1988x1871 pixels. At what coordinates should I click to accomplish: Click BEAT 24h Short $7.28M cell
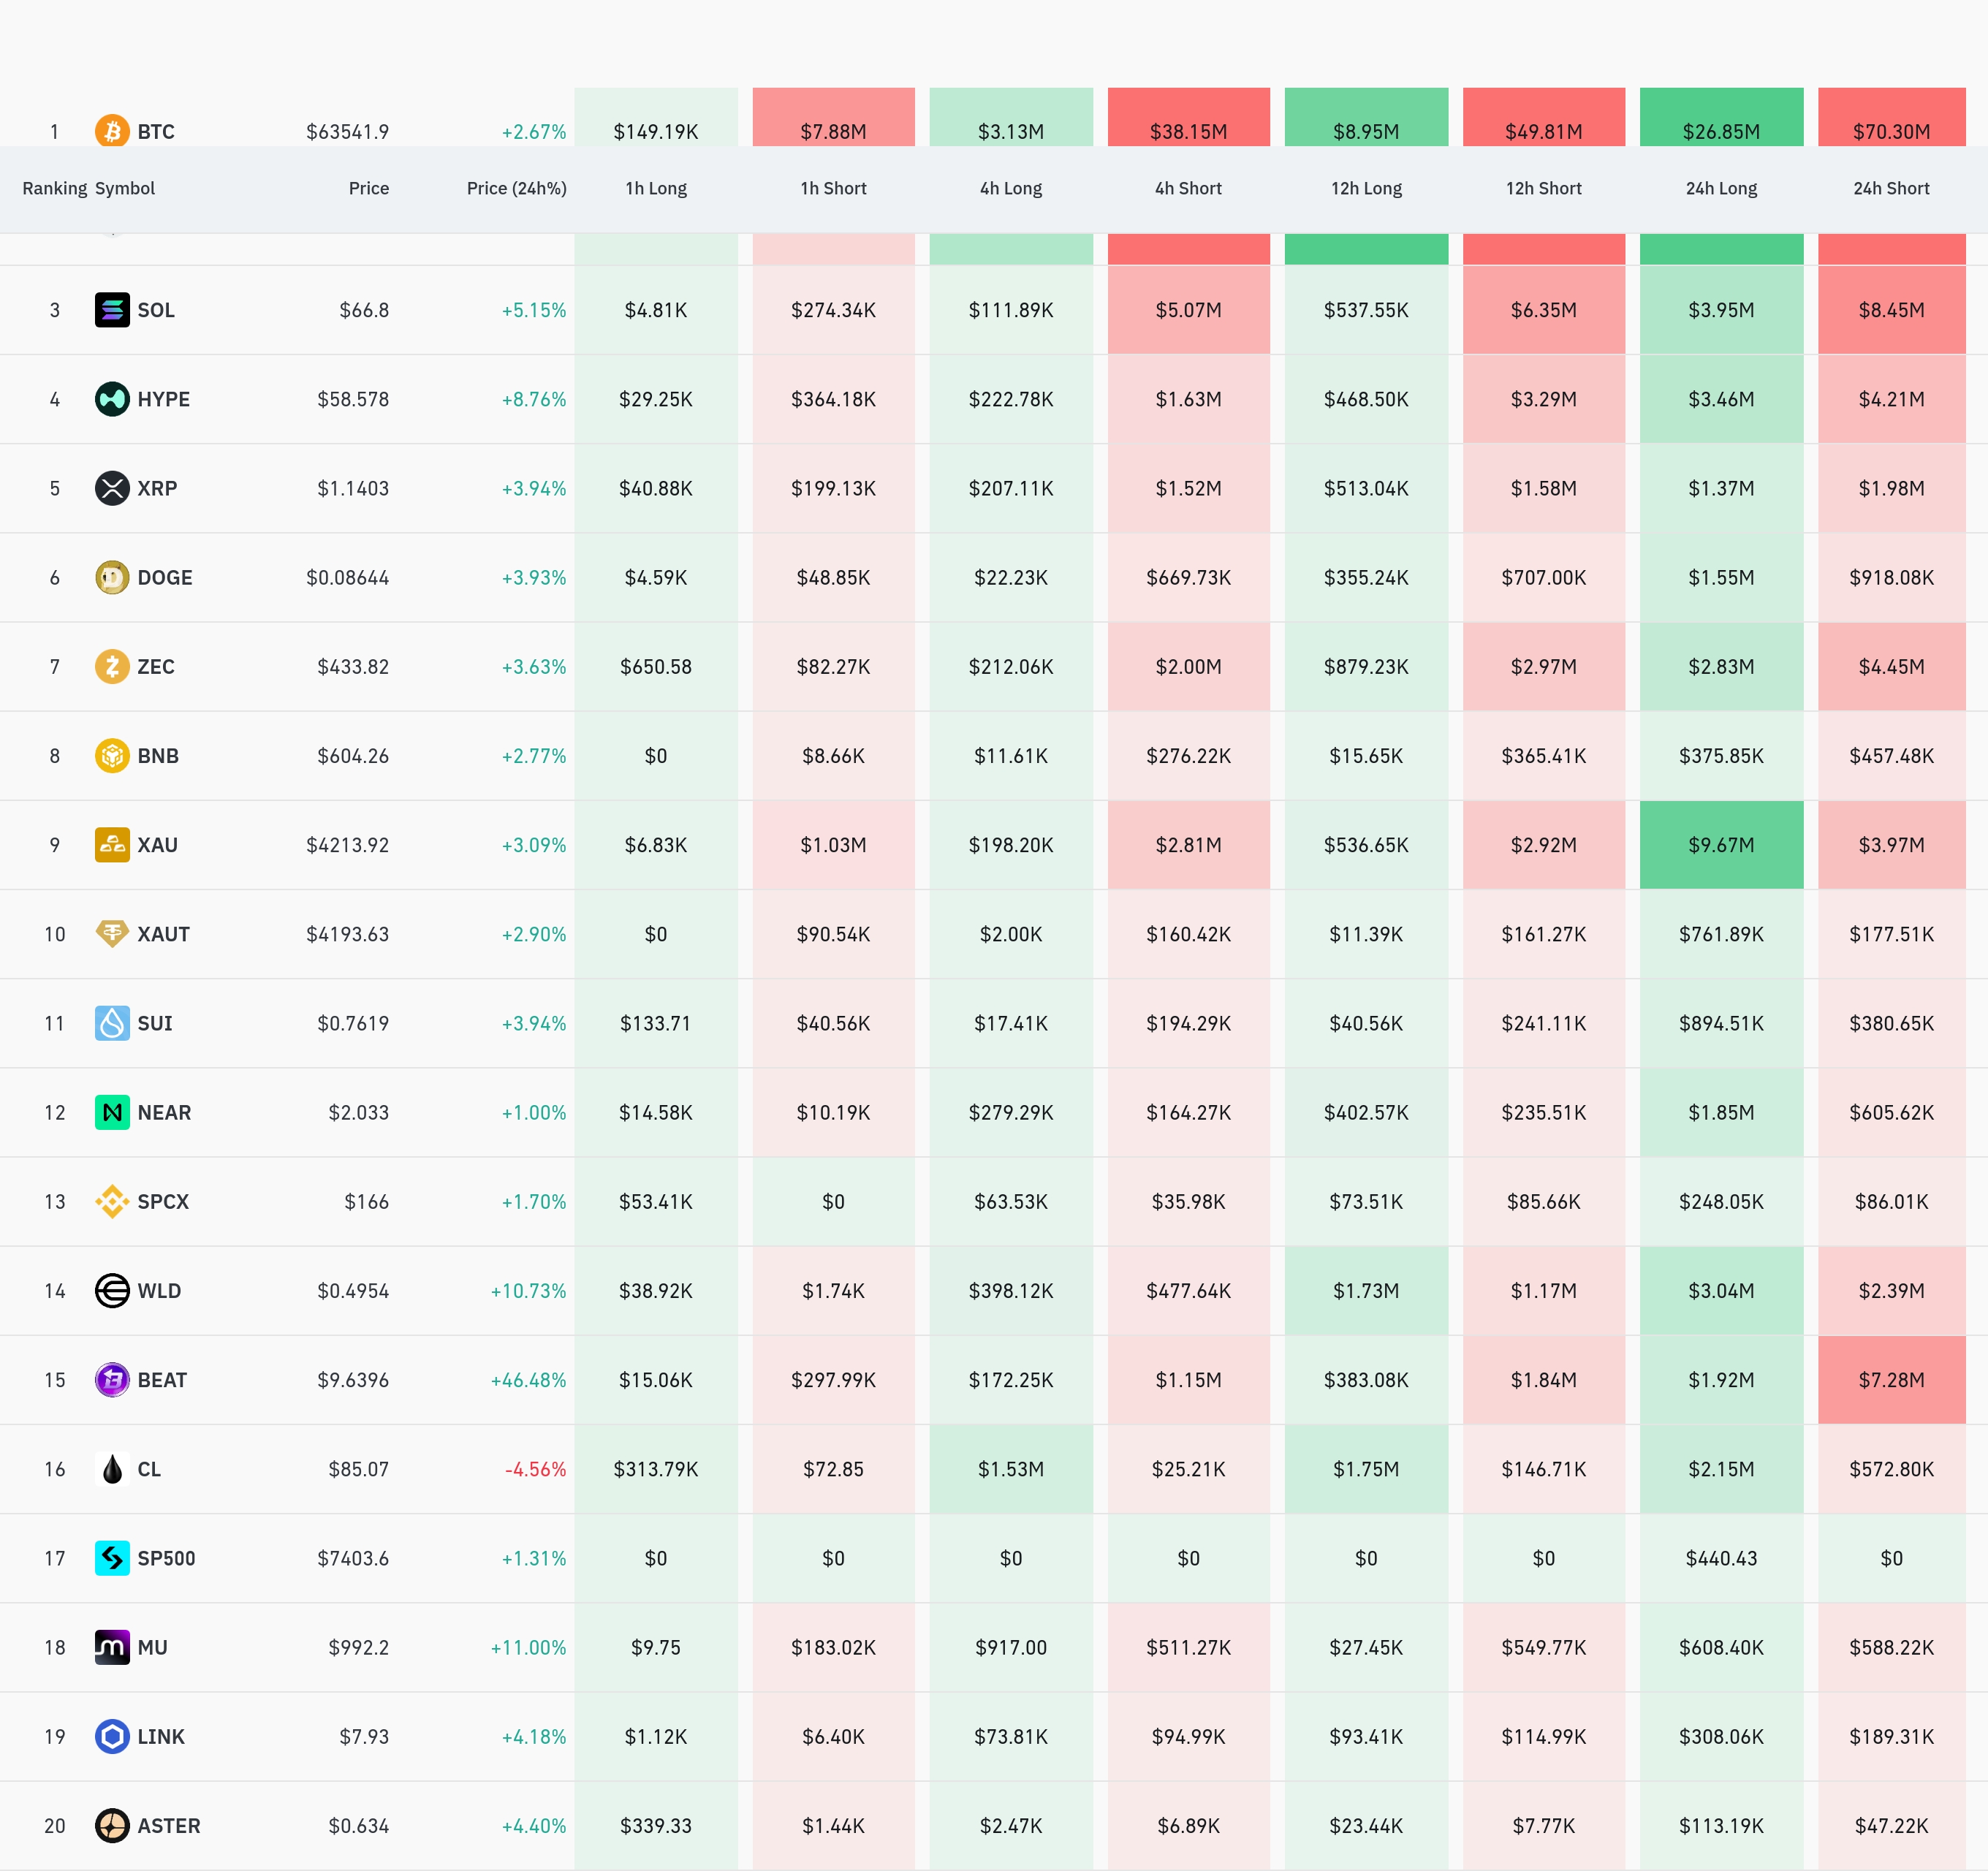coord(1891,1380)
